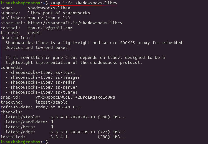Screen dimensions: 208x144
Task: Select the latest/edge 3.3.5-1 version text
Action: pos(59,132)
